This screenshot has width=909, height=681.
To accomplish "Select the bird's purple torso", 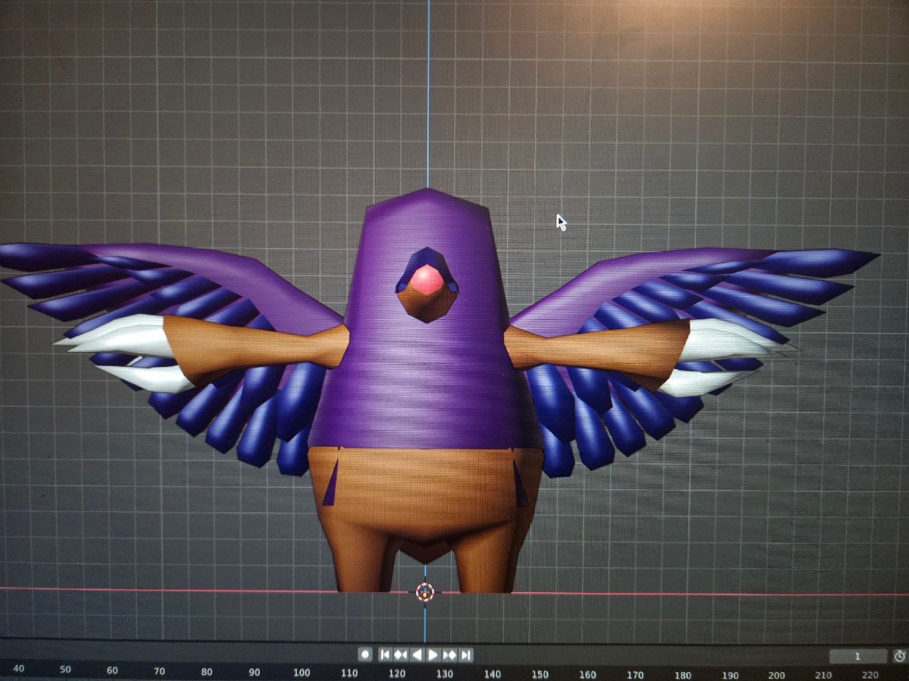I will click(x=426, y=382).
